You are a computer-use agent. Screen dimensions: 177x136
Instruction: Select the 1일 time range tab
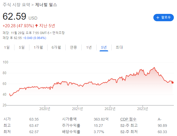pyautogui.click(x=7, y=47)
